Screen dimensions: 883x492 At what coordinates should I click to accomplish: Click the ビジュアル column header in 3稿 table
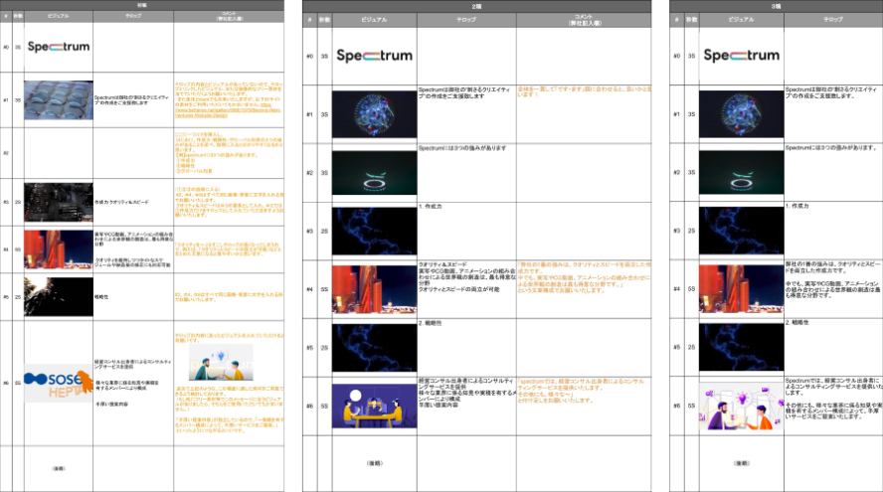(x=742, y=20)
